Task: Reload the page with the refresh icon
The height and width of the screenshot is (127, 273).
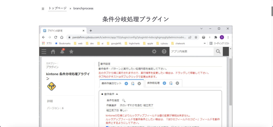Action: tap(56, 37)
